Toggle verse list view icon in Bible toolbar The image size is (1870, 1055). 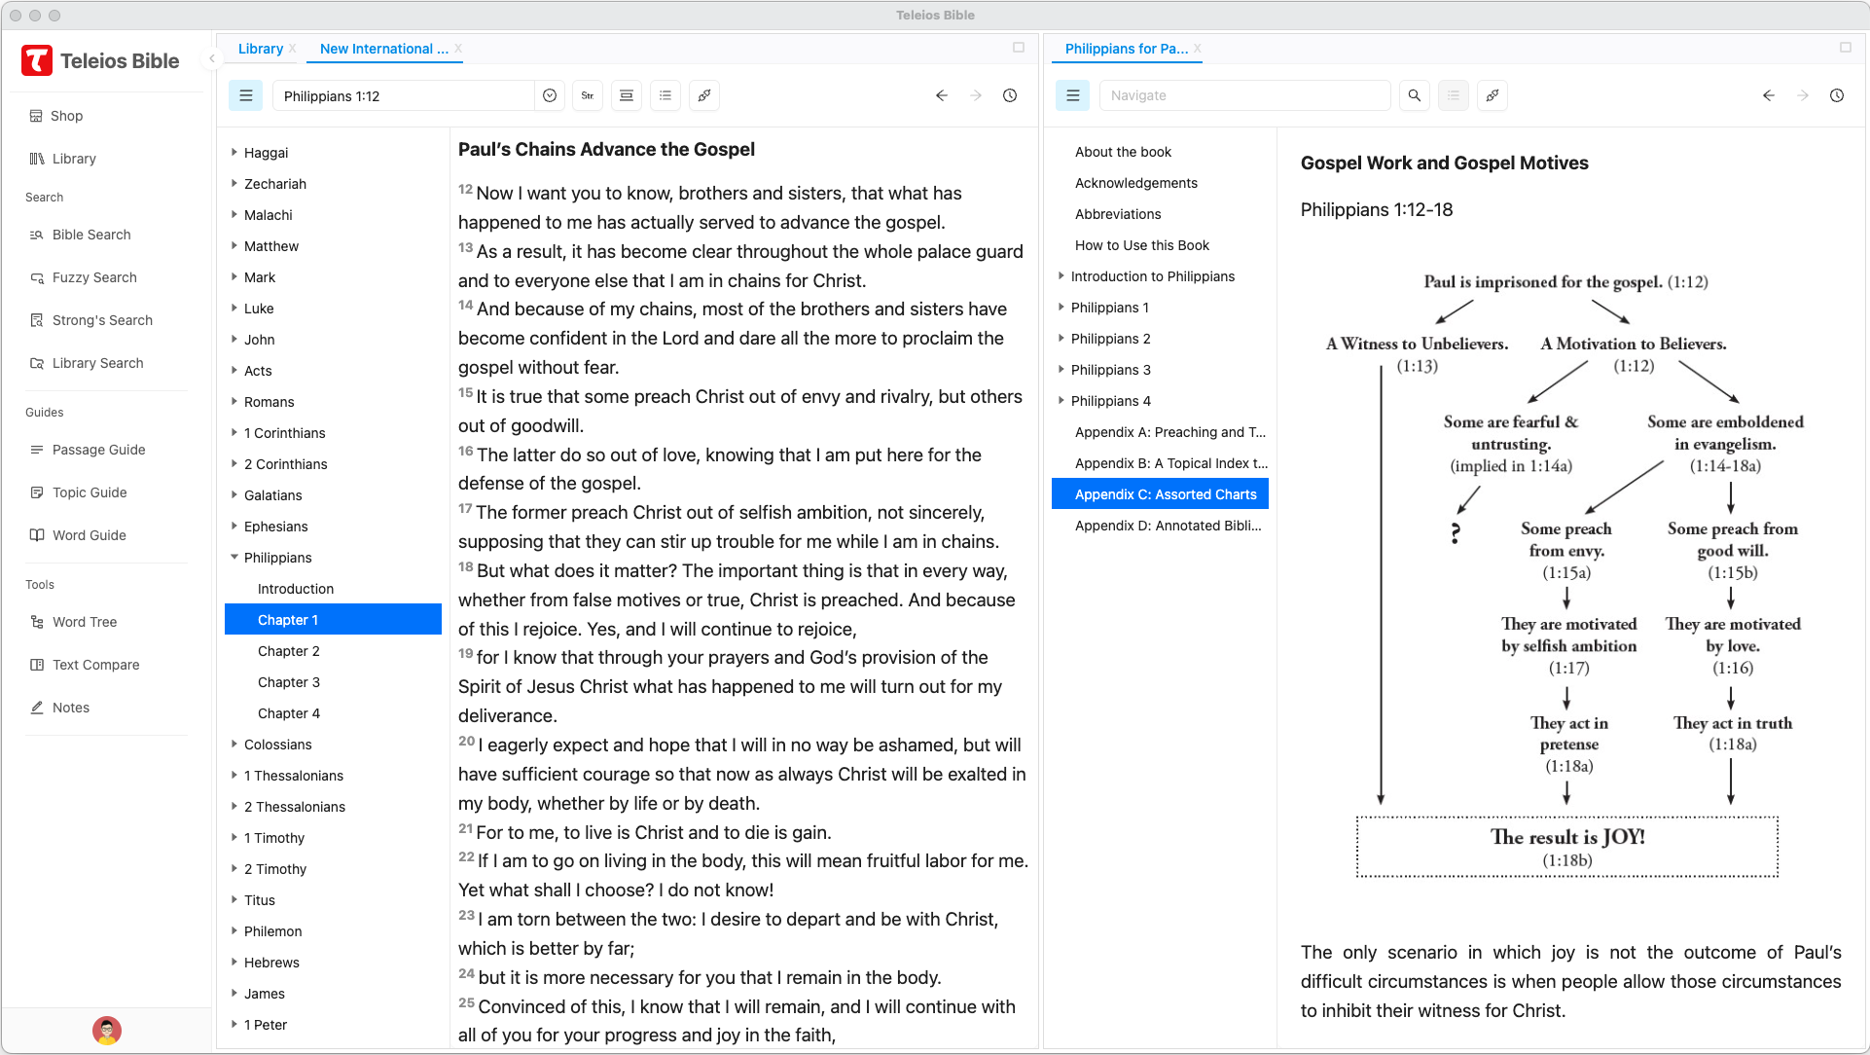[x=665, y=95]
